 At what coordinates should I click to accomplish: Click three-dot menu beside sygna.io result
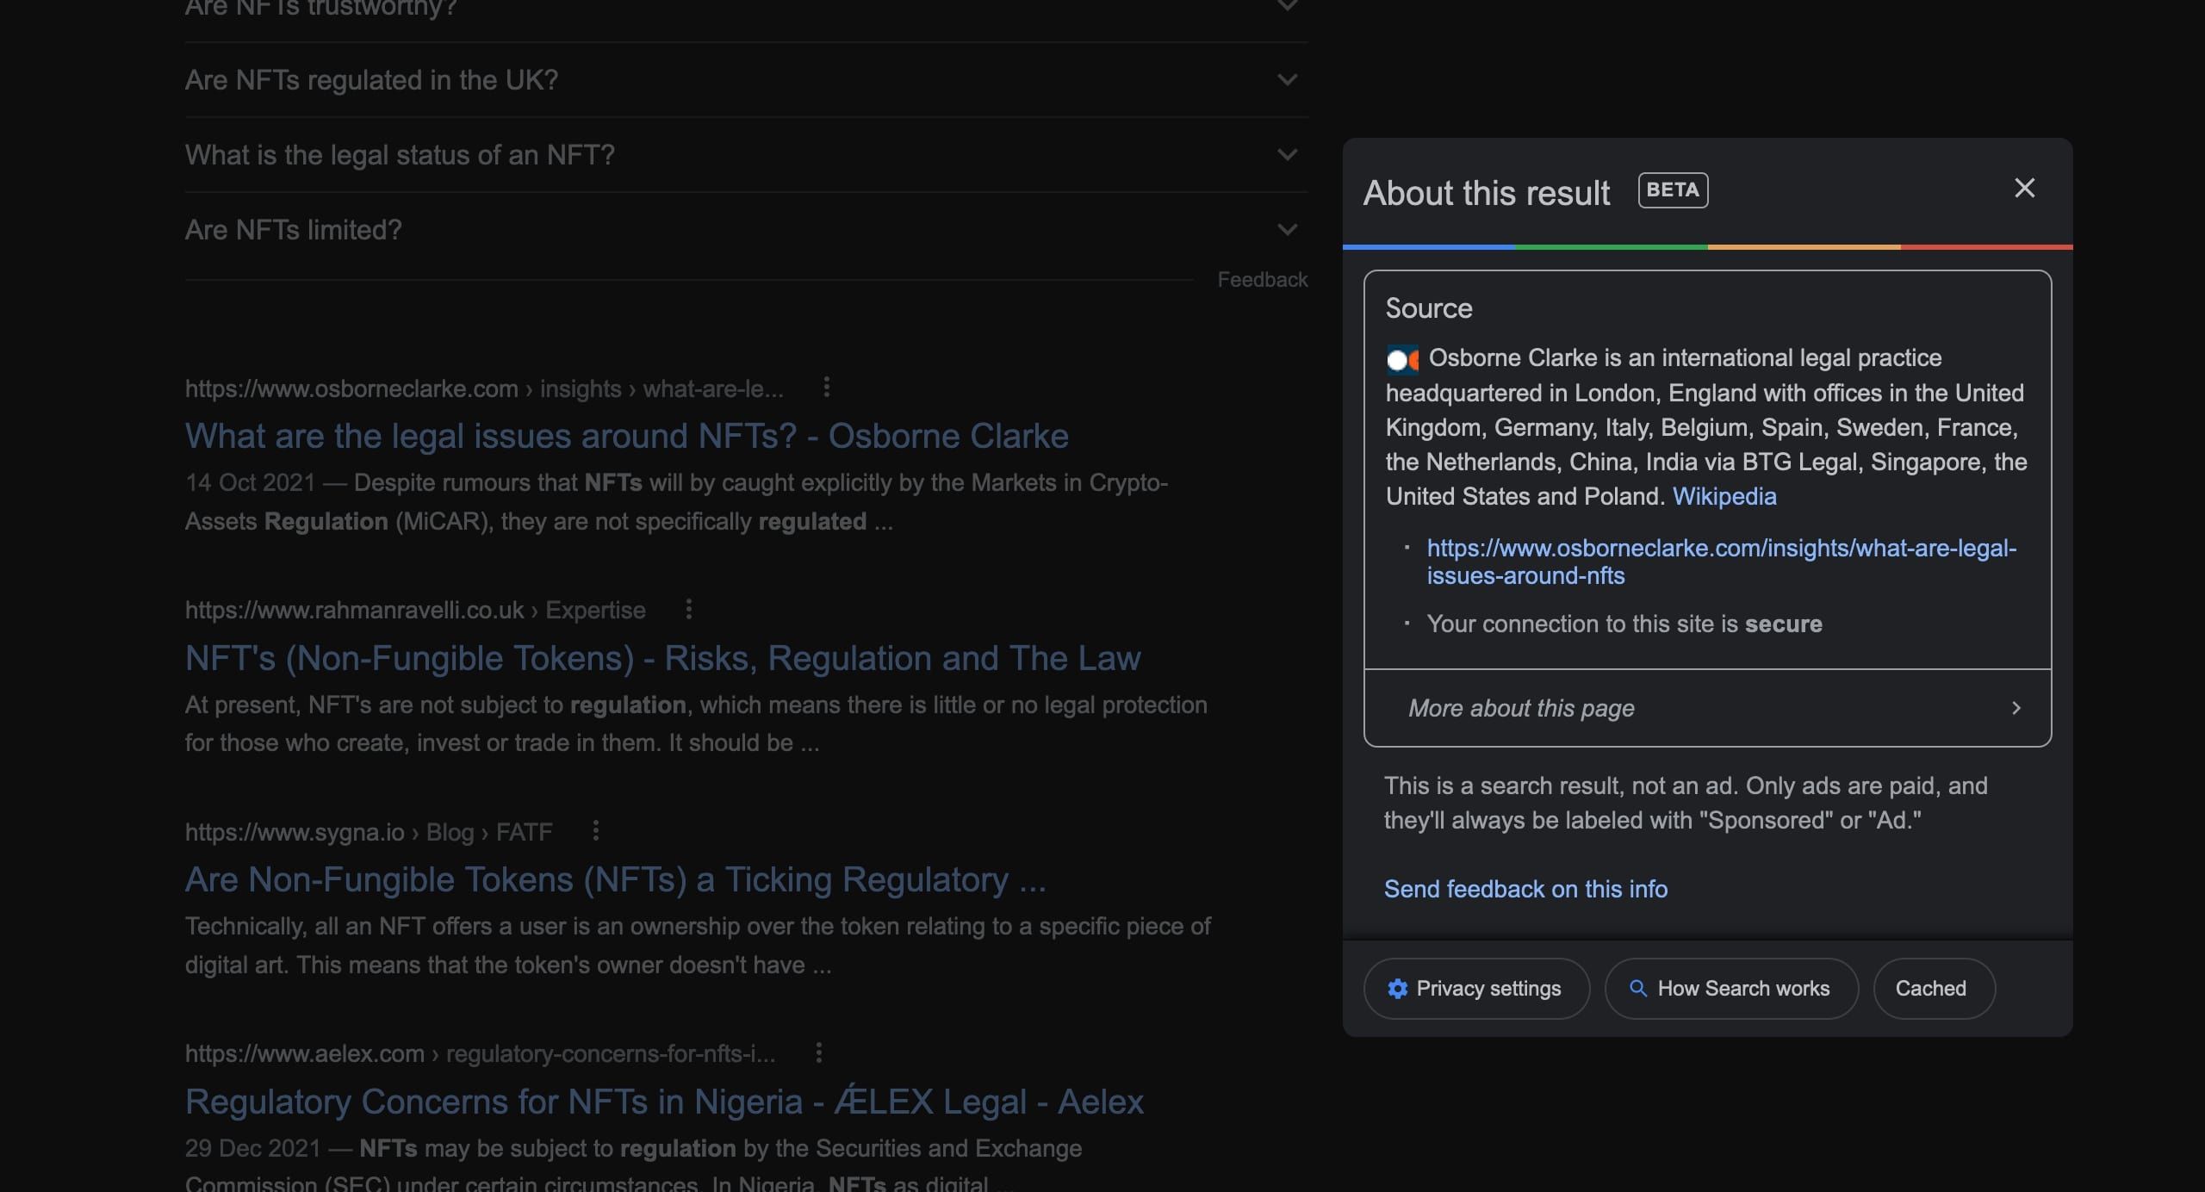click(x=595, y=831)
